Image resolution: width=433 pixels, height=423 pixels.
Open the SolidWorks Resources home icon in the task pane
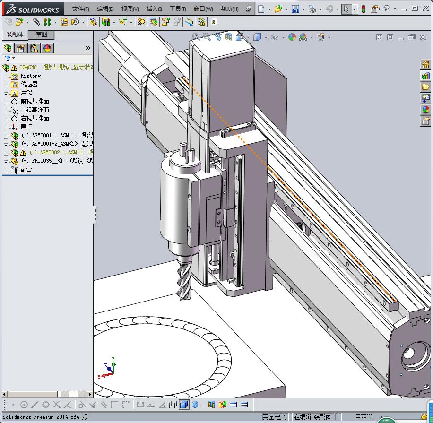(425, 65)
